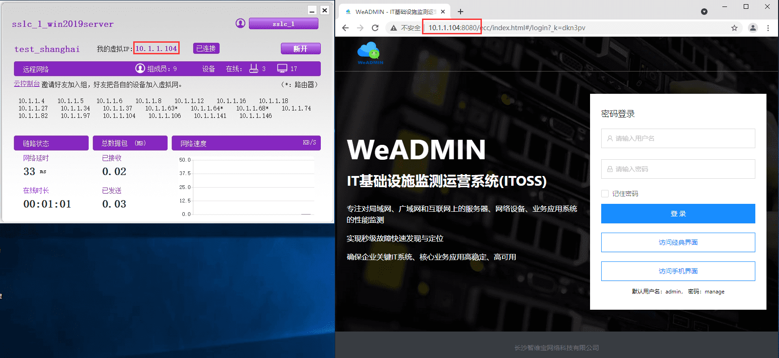
Task: Click the group members icon (组成员)
Action: [x=140, y=68]
